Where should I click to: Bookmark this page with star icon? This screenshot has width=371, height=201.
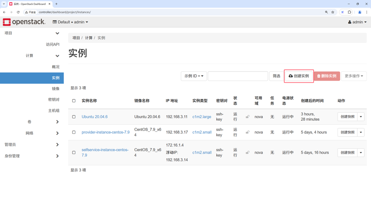pos(333,12)
